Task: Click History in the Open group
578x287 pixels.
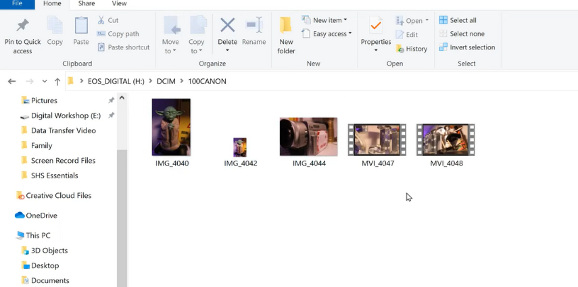Action: [x=412, y=49]
